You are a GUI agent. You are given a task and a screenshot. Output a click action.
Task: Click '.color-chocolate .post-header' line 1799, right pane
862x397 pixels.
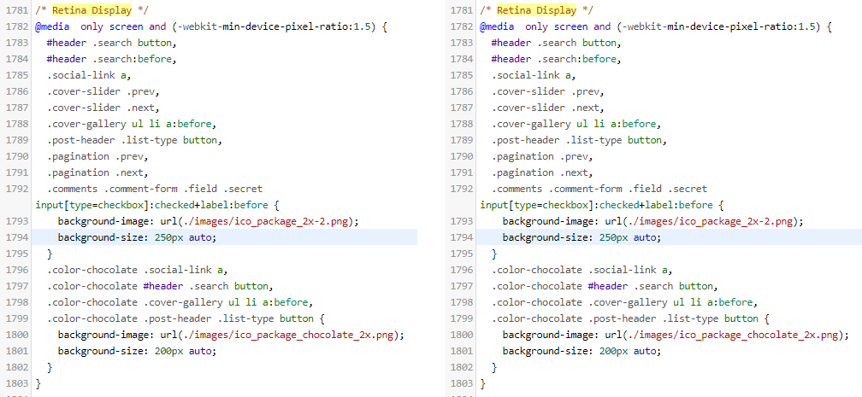click(x=573, y=318)
